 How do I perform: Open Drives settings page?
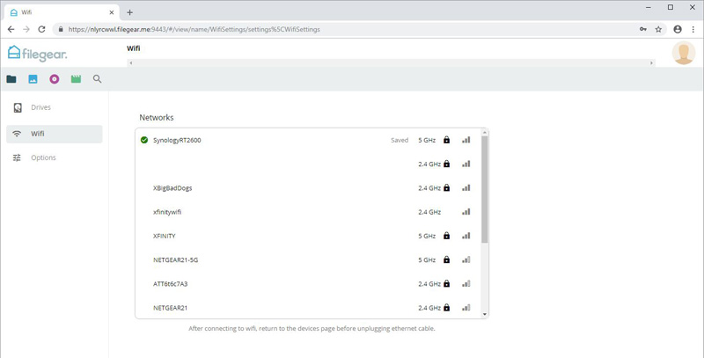click(x=55, y=107)
